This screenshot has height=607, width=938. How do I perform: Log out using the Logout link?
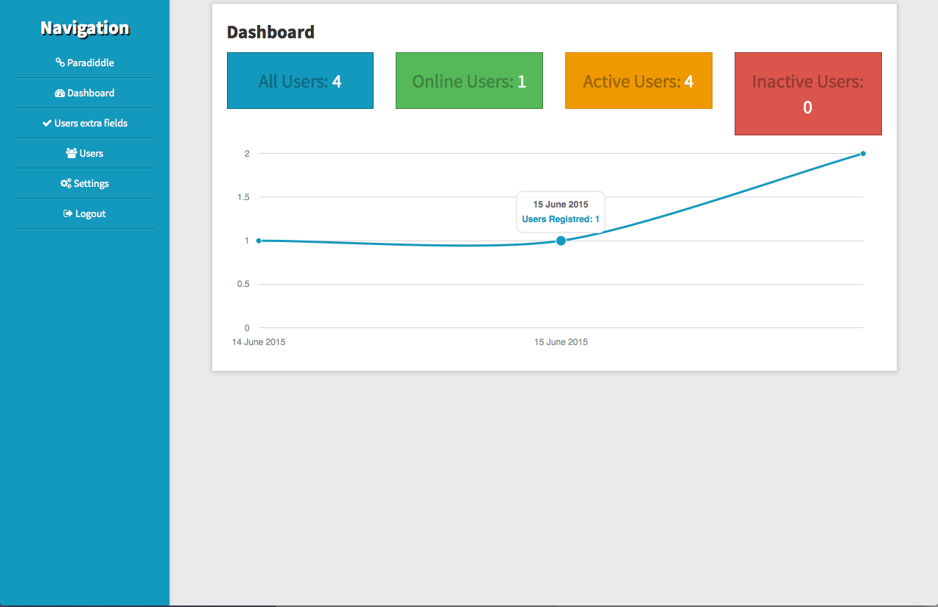click(85, 213)
